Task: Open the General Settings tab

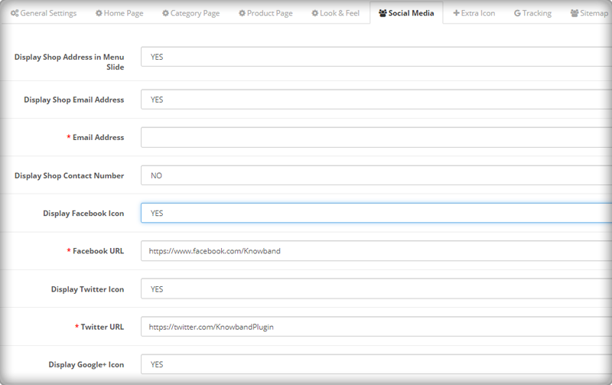Action: tap(44, 13)
